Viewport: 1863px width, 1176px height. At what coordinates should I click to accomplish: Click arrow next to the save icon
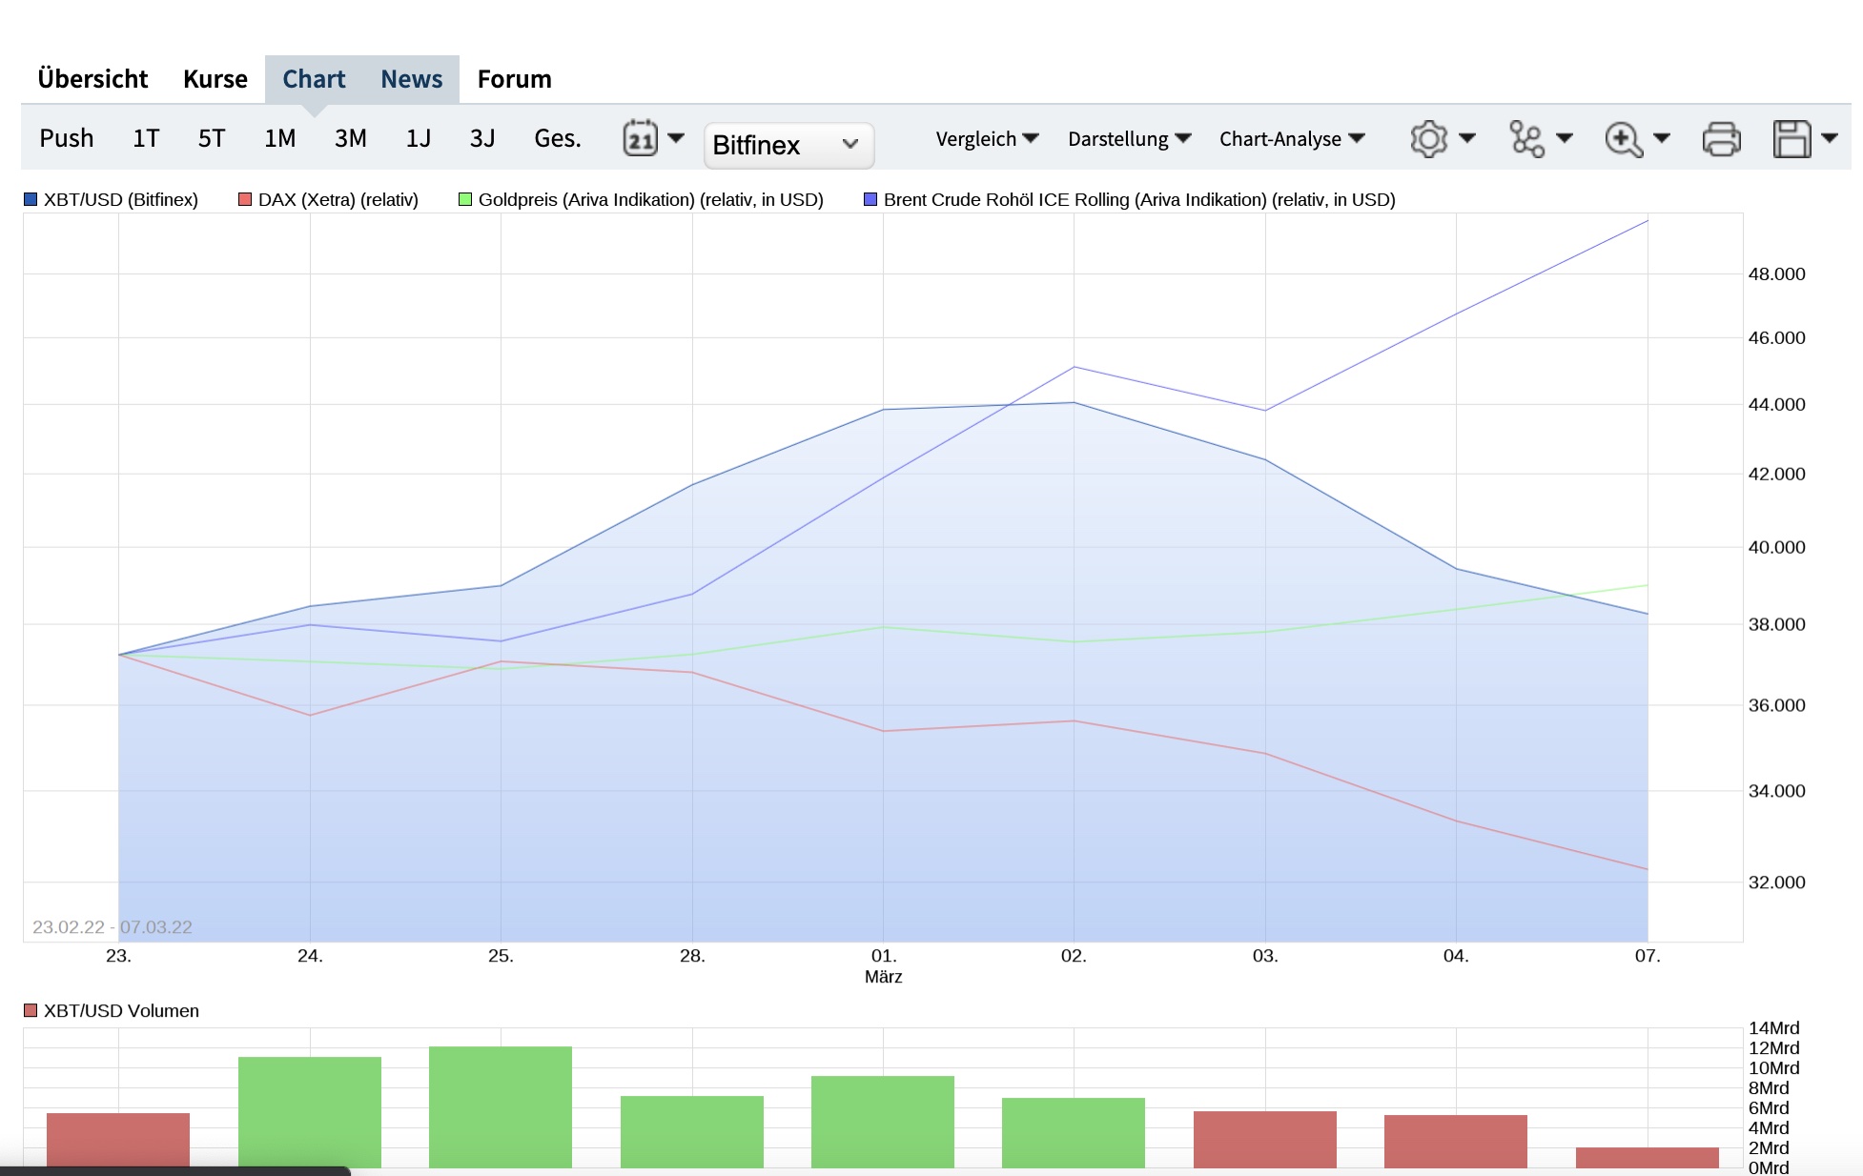coord(1830,138)
